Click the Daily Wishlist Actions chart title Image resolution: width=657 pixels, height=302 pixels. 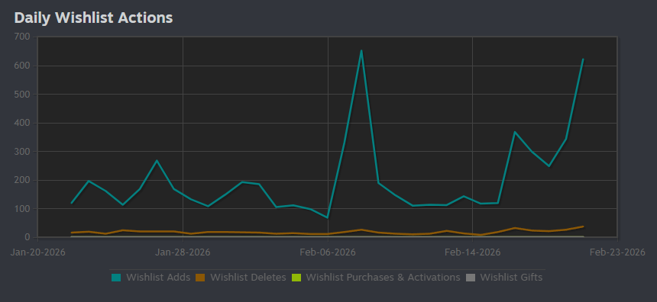pos(93,18)
